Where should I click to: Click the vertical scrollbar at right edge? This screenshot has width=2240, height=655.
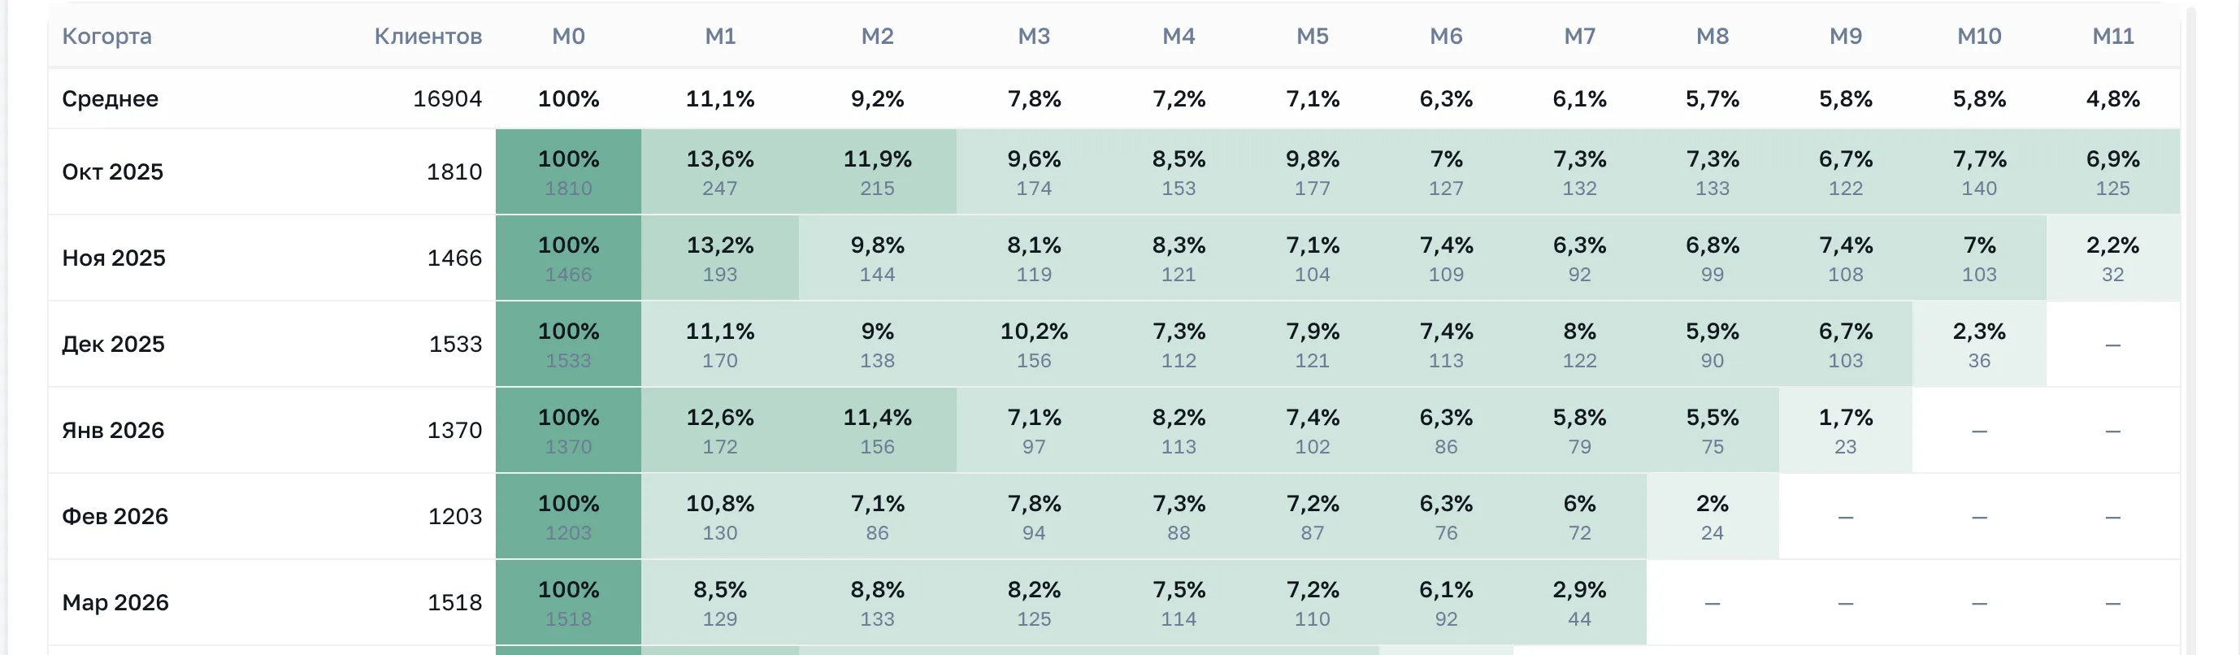click(x=2191, y=331)
